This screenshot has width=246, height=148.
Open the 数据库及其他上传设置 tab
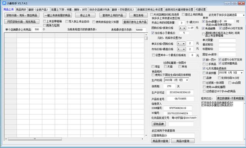150,10
